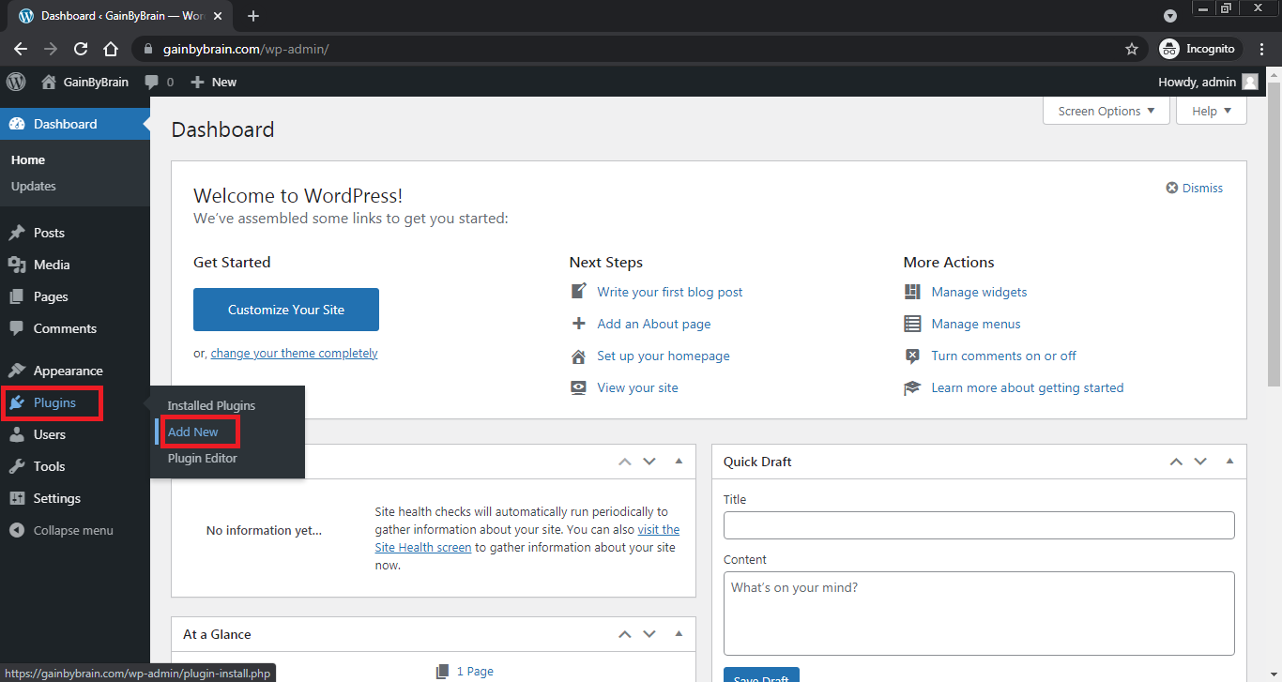Move Quick Draft box up arrow

point(1176,462)
